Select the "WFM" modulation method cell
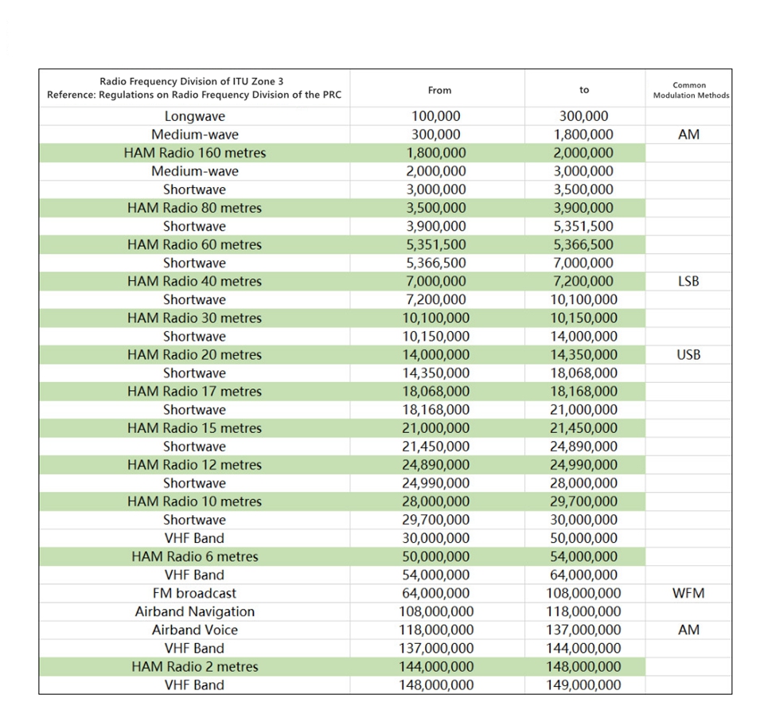The width and height of the screenshot is (764, 710). pos(688,593)
